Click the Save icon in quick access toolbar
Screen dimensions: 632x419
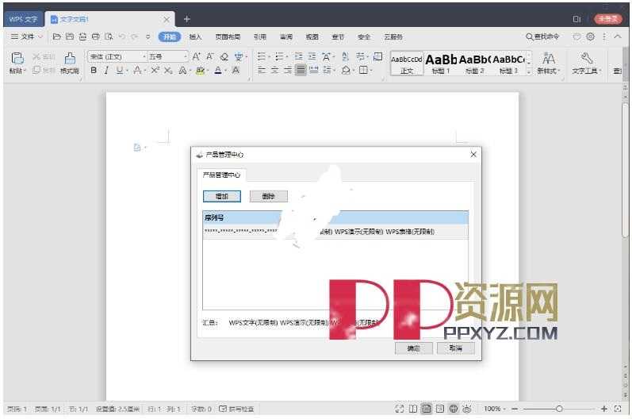click(70, 37)
